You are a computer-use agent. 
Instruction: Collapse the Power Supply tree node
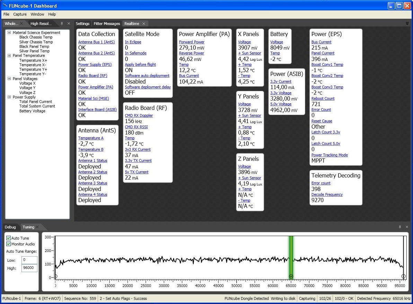[9, 97]
